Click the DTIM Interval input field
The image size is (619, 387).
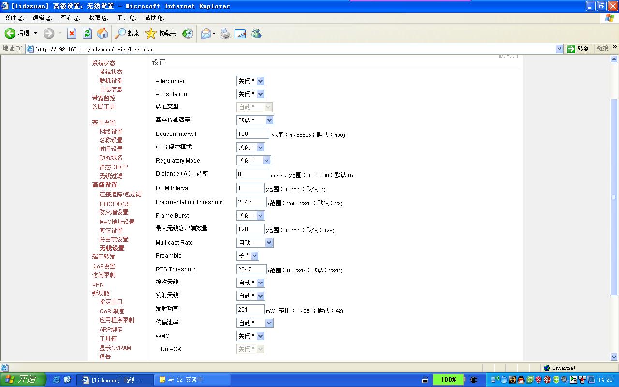tap(251, 188)
